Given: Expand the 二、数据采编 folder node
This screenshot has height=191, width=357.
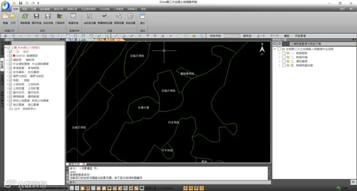Looking at the screenshot, I should pos(279,57).
